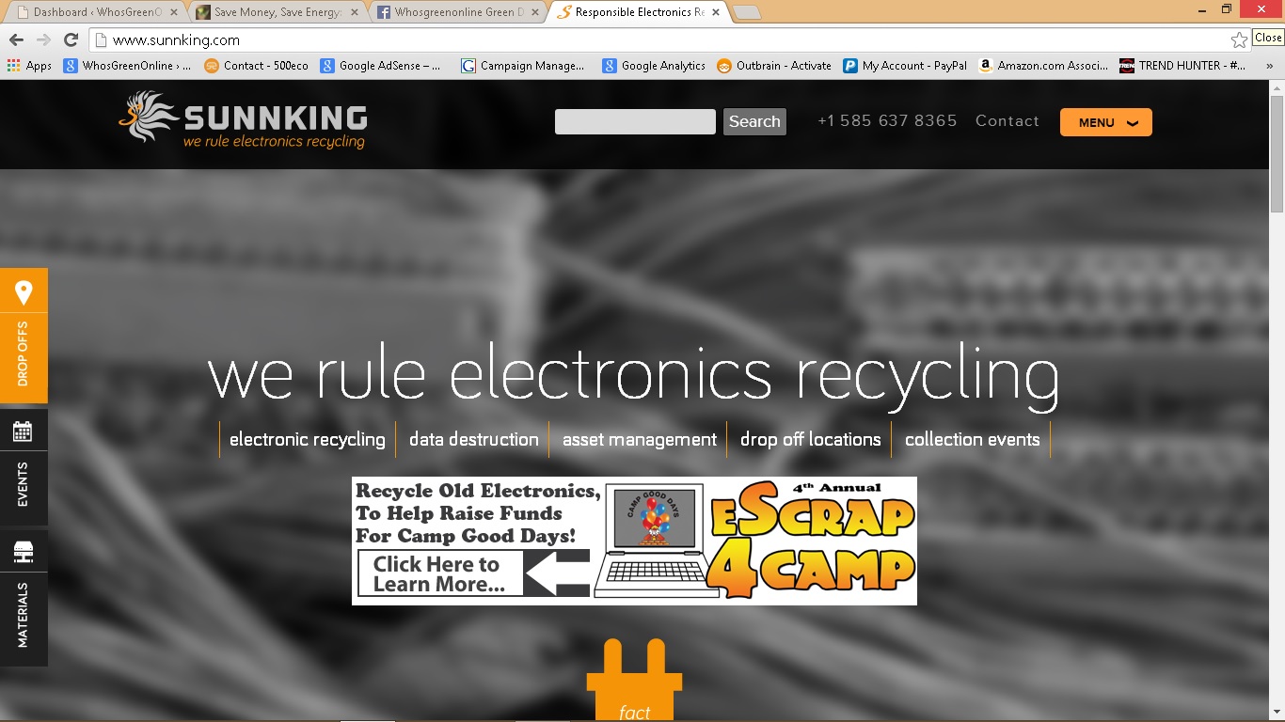1285x722 pixels.
Task: Click the Drop Offs location pin icon
Action: tap(24, 292)
